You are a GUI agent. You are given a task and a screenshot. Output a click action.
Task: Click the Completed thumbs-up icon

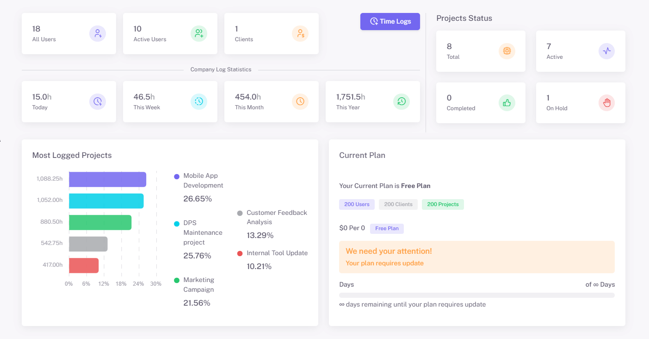click(507, 103)
